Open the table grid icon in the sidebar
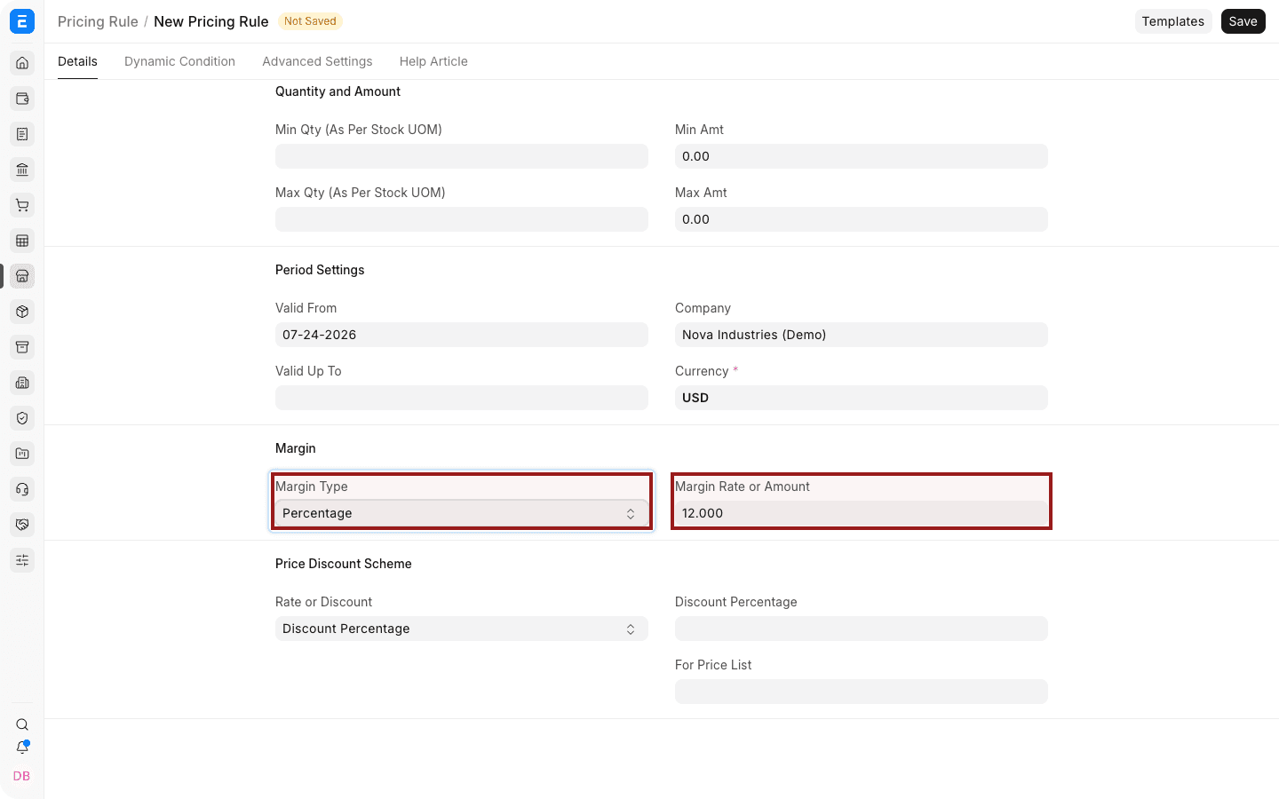Image resolution: width=1279 pixels, height=799 pixels. click(x=22, y=241)
